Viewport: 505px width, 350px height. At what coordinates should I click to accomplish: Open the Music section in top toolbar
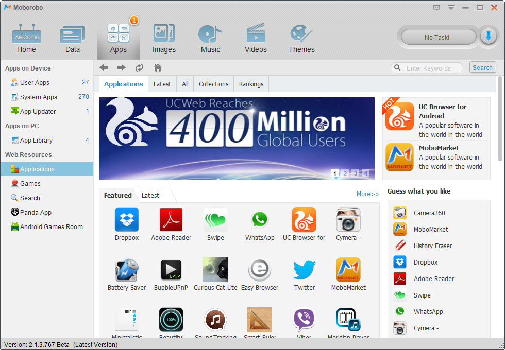click(x=210, y=38)
